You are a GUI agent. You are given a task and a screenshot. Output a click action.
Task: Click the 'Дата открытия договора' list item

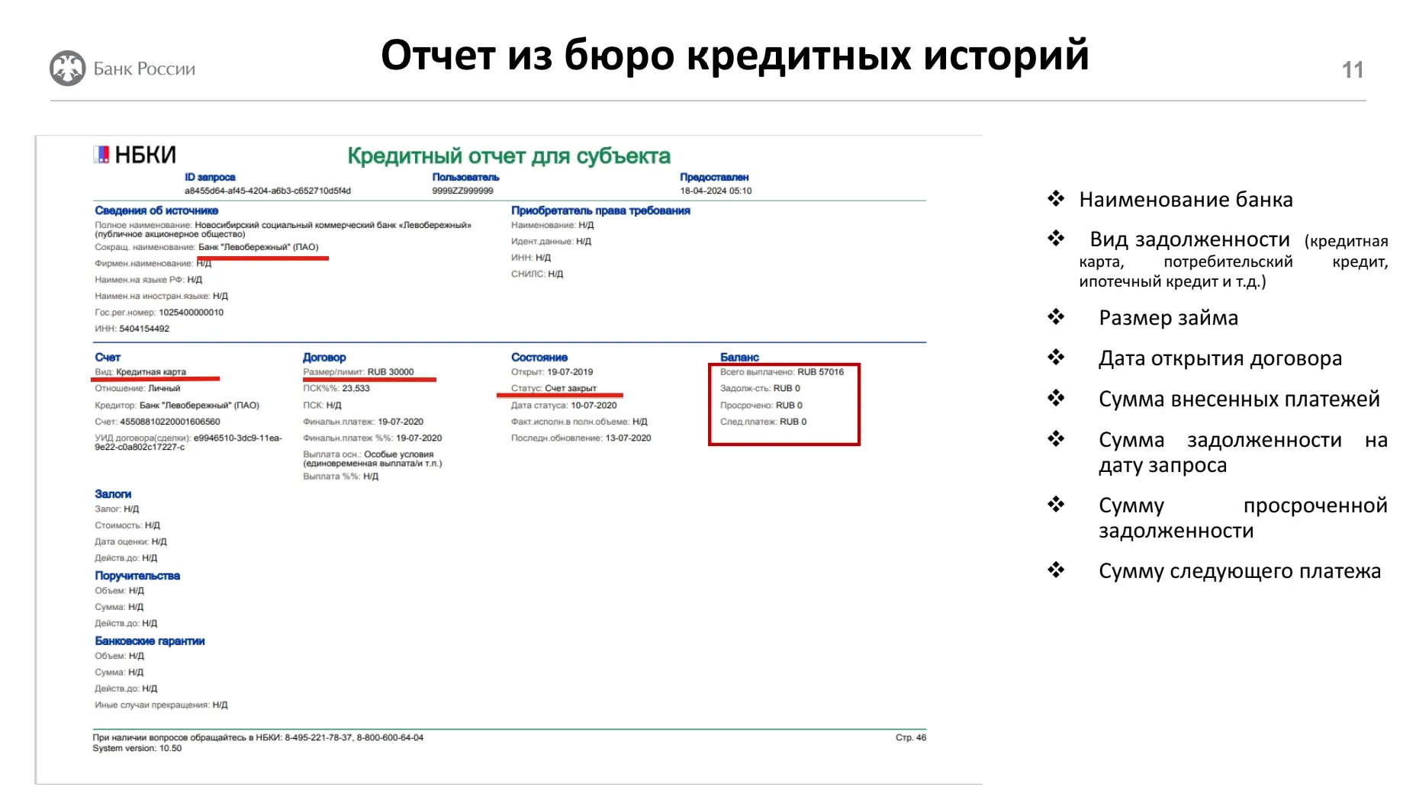(x=1220, y=358)
